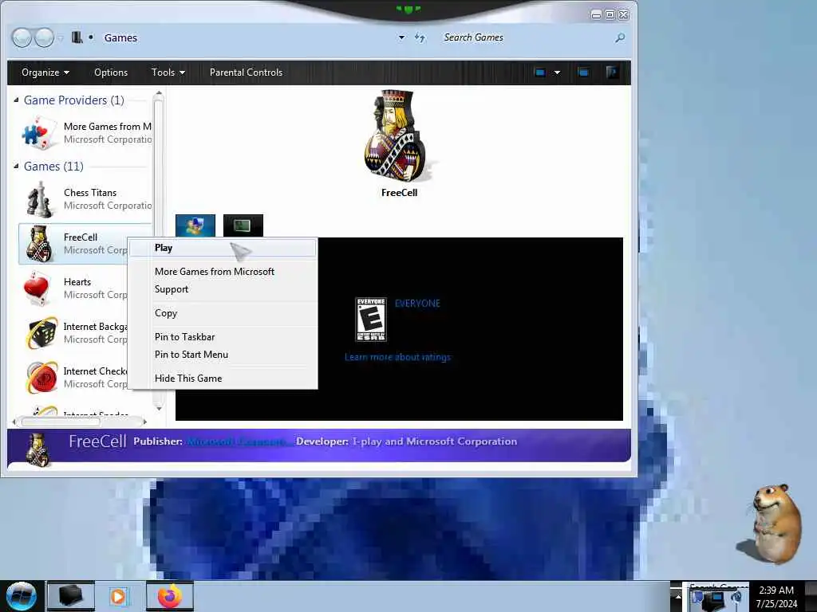
Task: Click the ESRB Everyone rating badge
Action: [x=370, y=320]
